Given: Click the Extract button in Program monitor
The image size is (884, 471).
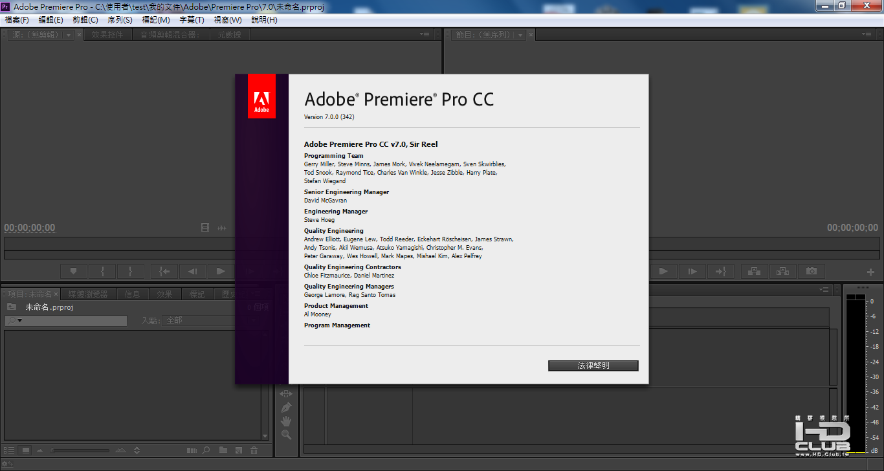Looking at the screenshot, I should (783, 271).
